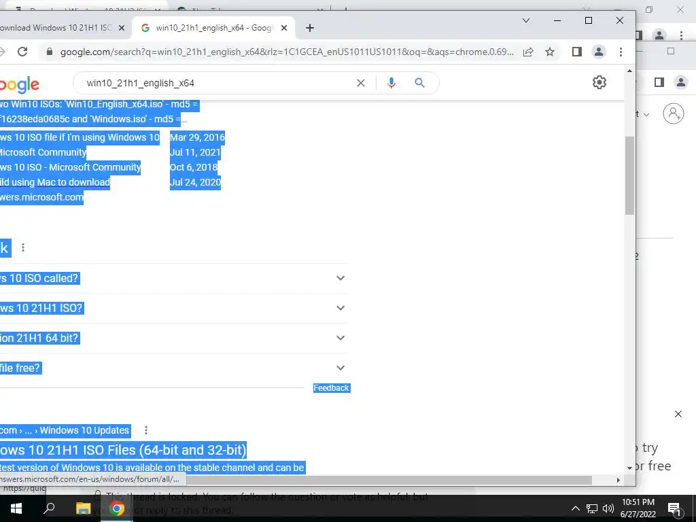This screenshot has width=696, height=522.
Task: Open the 'ws 10 ISO file if I'm using Windows 10' link
Action: pos(80,137)
